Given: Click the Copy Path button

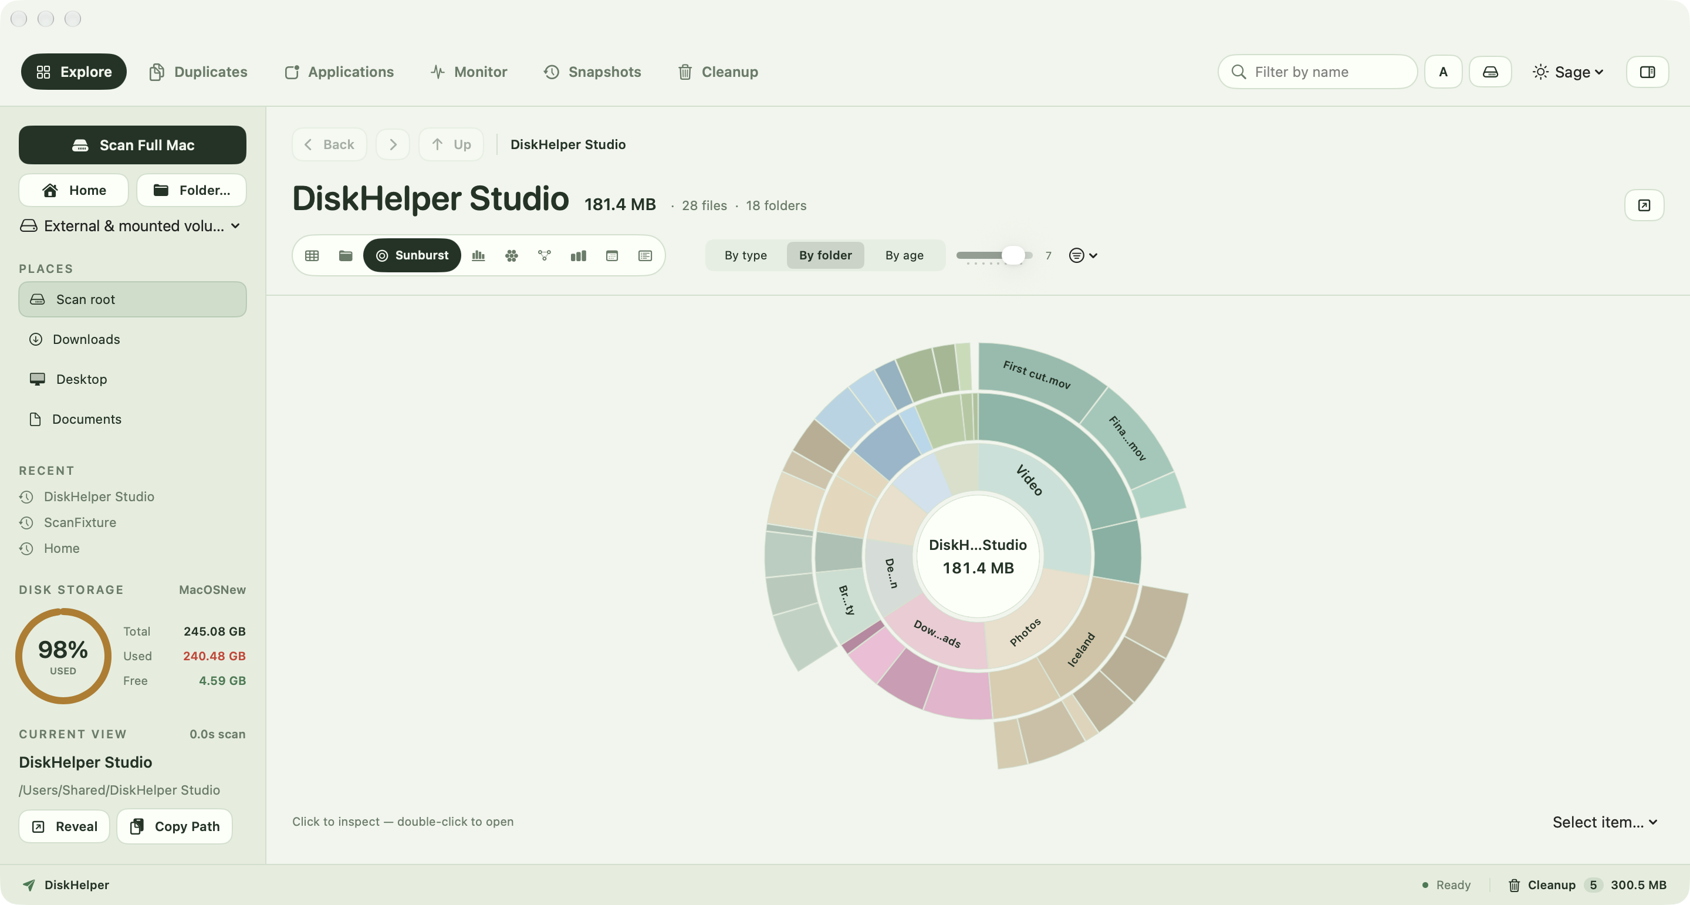Looking at the screenshot, I should click(174, 826).
